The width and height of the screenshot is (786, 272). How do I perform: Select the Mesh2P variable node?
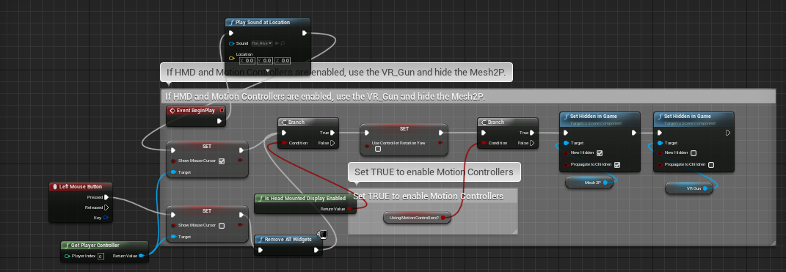point(589,183)
